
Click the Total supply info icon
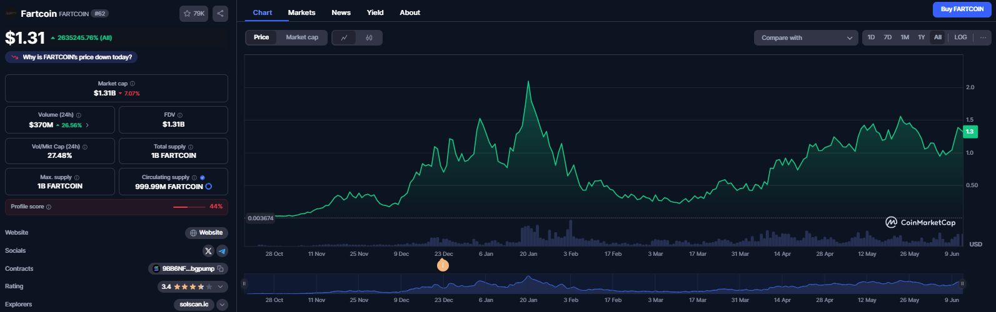(x=191, y=147)
